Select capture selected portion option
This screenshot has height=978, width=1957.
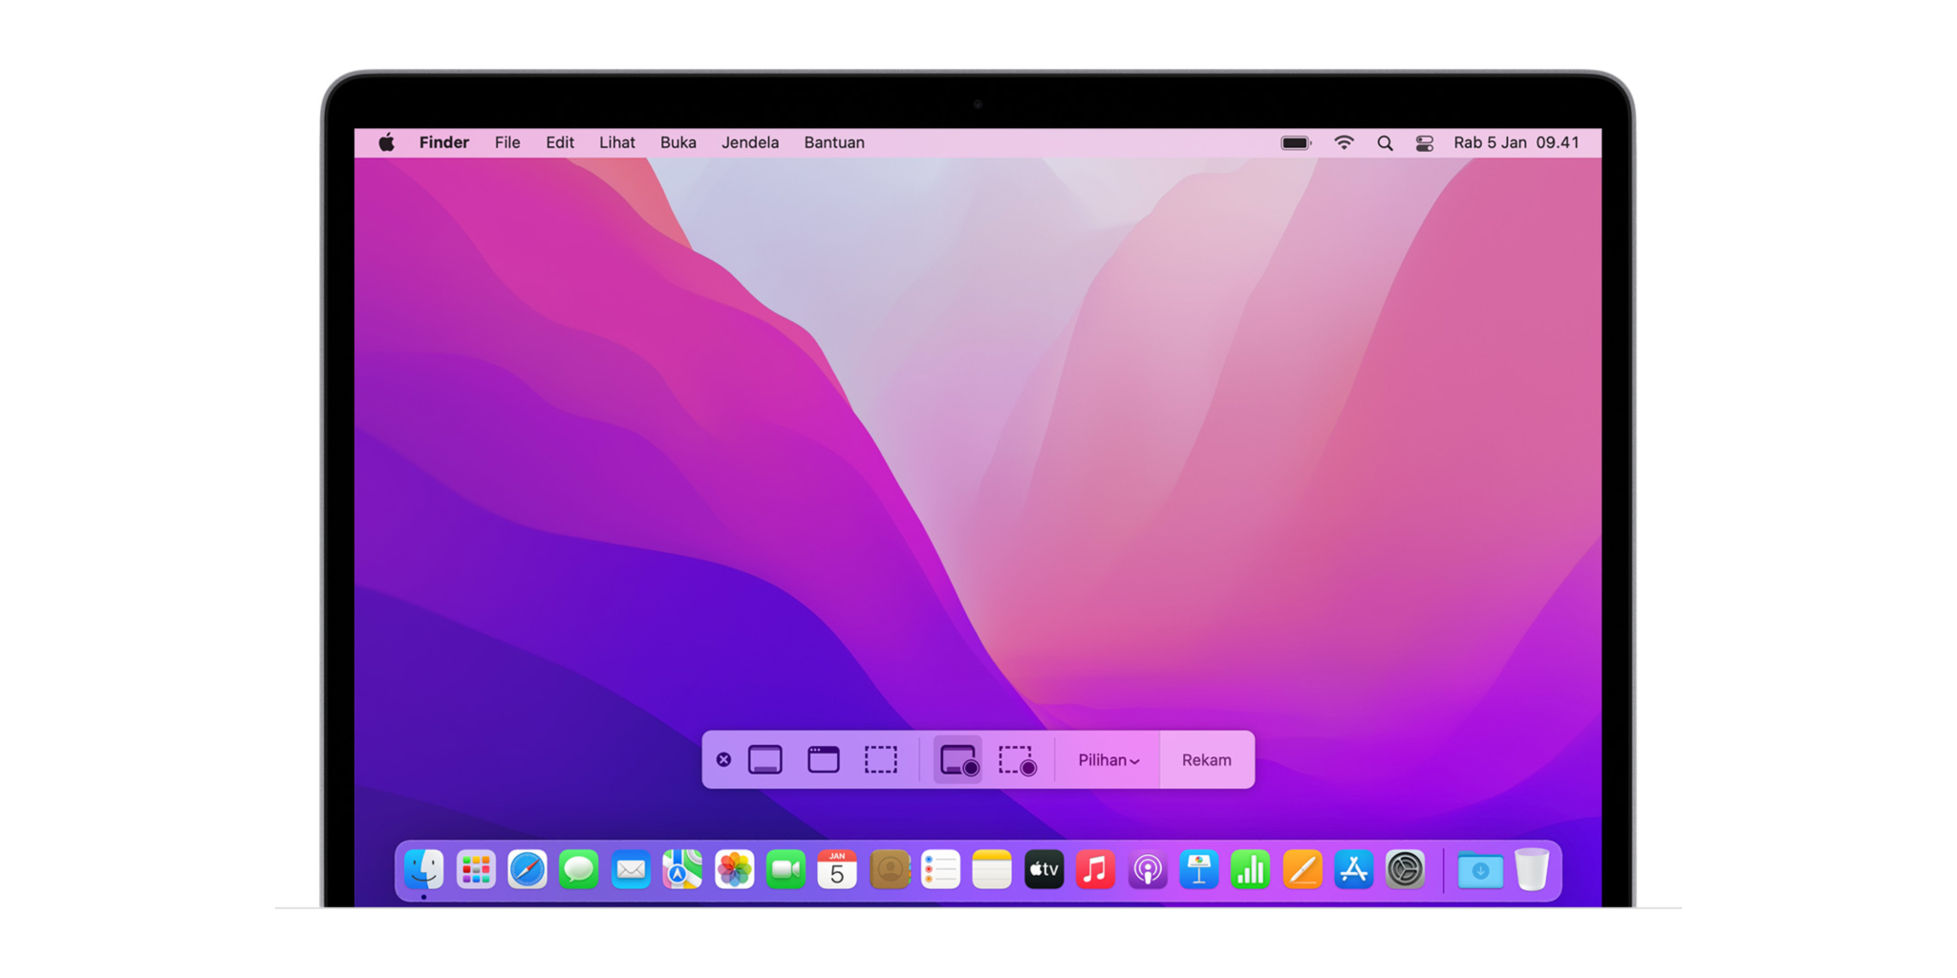pyautogui.click(x=881, y=759)
